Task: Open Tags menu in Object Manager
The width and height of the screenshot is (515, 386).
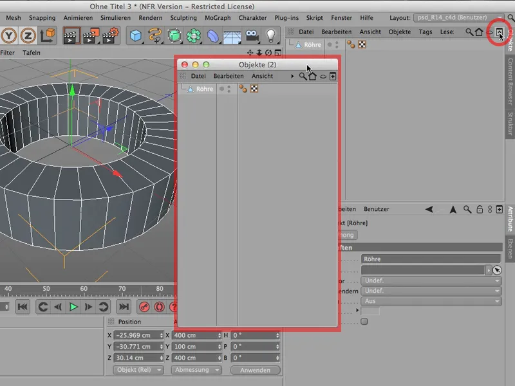Action: pos(426,32)
